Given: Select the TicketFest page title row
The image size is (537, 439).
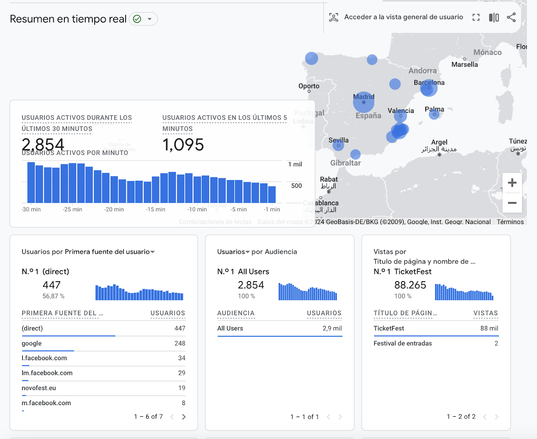Looking at the screenshot, I should (x=436, y=328).
